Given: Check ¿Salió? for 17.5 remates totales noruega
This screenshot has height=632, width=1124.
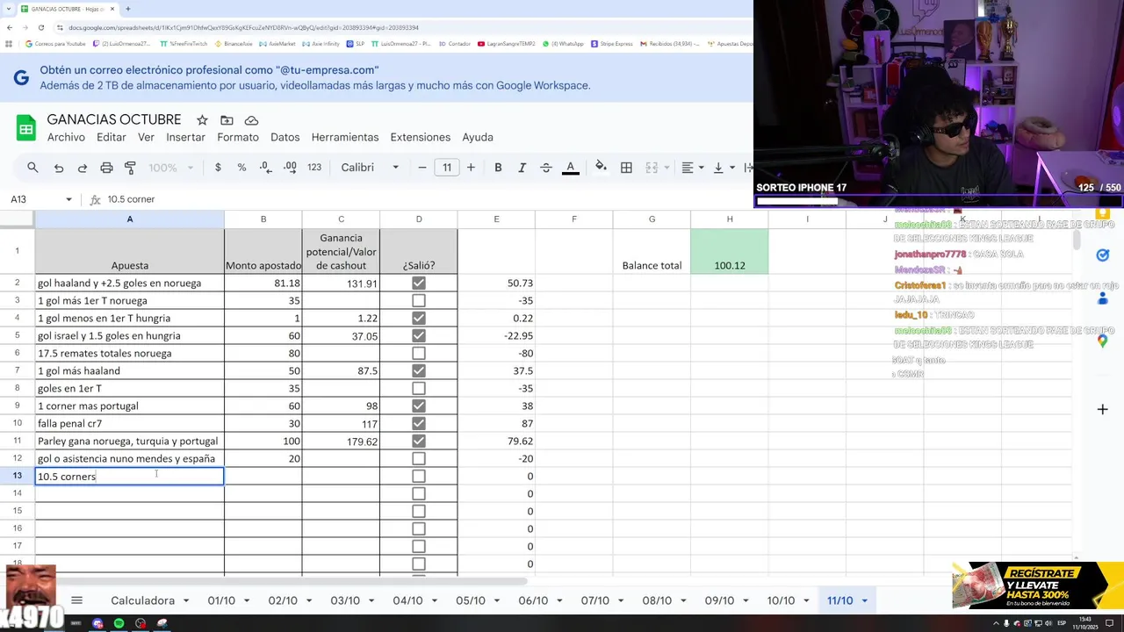Looking at the screenshot, I should tap(419, 353).
